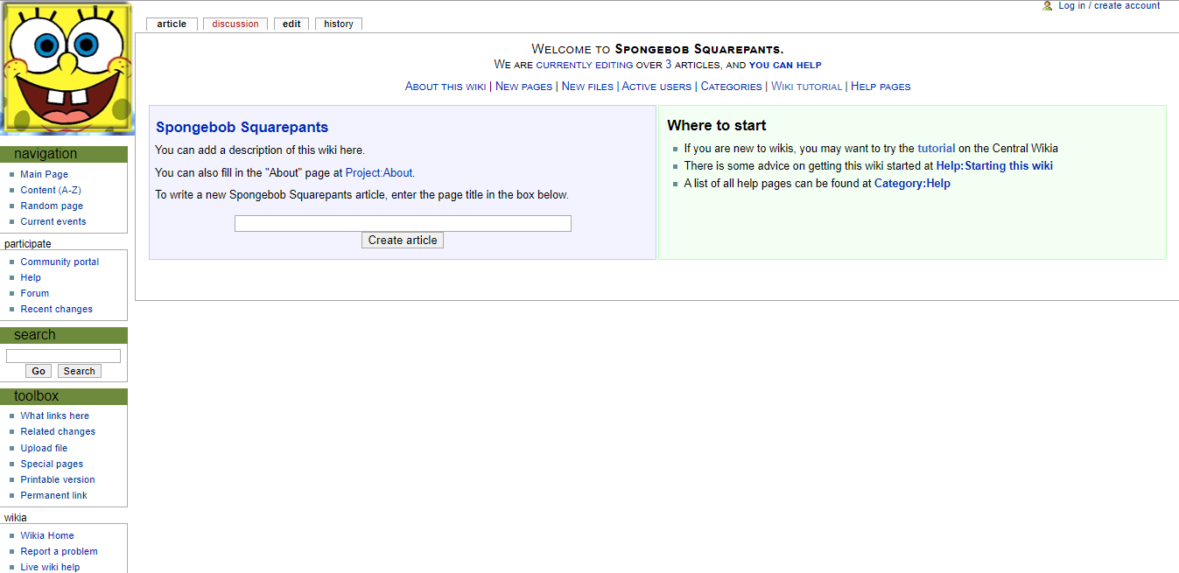This screenshot has width=1179, height=573.
Task: Open Content (A-Z) in navigation
Action: click(51, 191)
